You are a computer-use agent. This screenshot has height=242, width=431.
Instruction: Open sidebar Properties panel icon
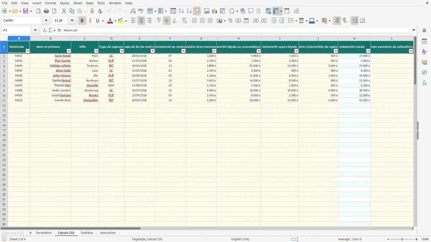tap(424, 42)
